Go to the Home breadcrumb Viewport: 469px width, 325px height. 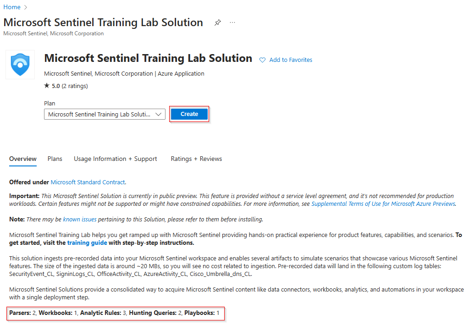(12, 7)
